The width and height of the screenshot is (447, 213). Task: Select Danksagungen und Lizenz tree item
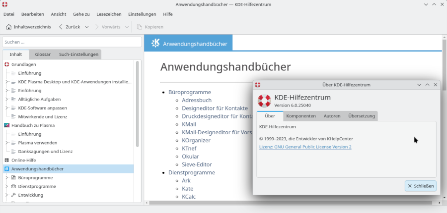pyautogui.click(x=45, y=152)
